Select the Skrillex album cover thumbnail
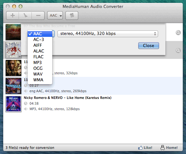Screen dimensions: 186x154 pyautogui.click(x=13, y=50)
